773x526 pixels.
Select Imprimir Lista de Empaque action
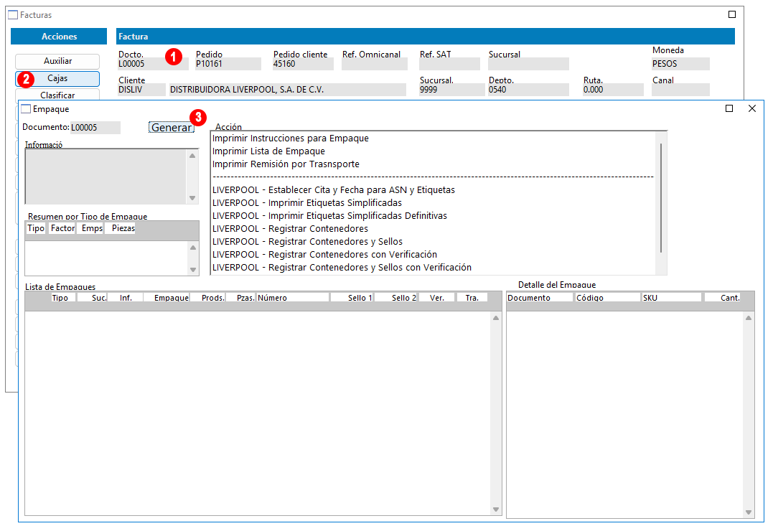pos(268,151)
